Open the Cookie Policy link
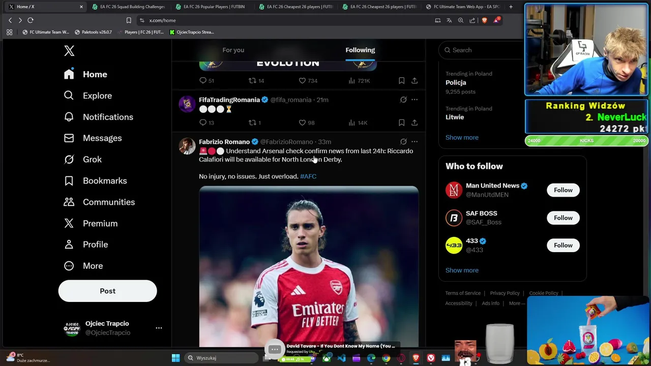Screen dimensions: 651x366 click(544, 293)
